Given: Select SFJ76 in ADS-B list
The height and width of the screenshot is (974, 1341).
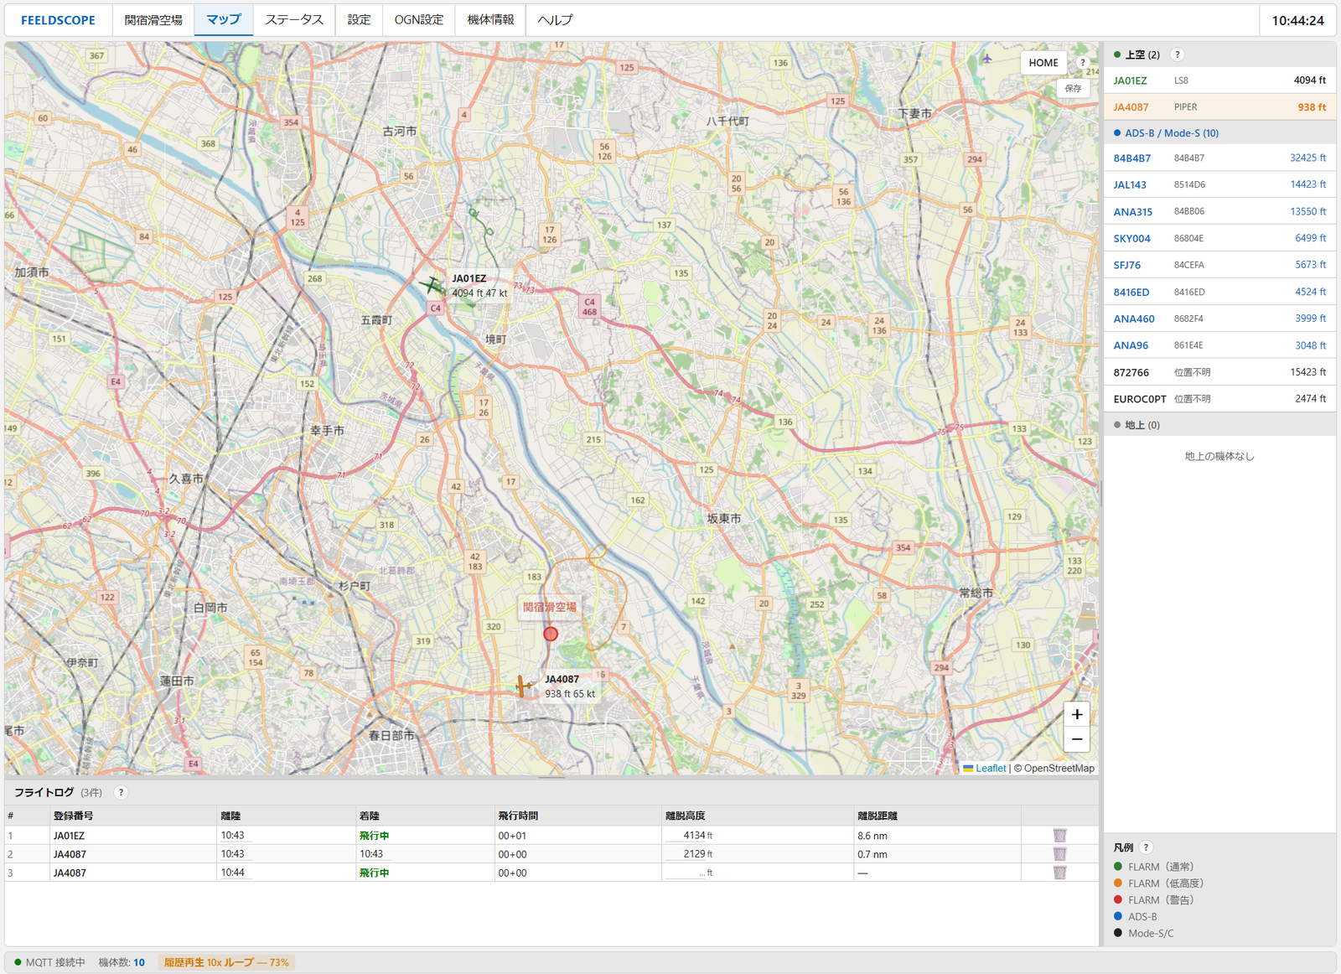Looking at the screenshot, I should pos(1219,265).
